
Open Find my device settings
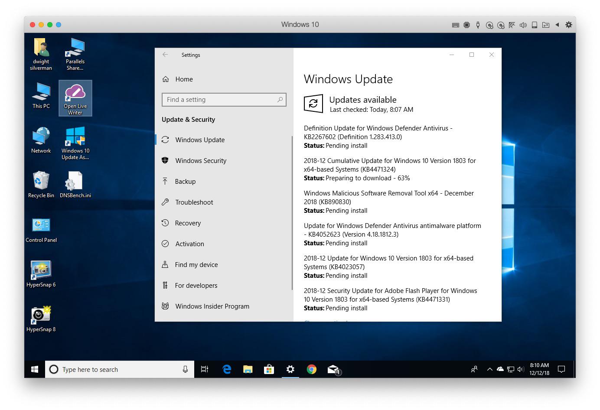click(x=196, y=265)
